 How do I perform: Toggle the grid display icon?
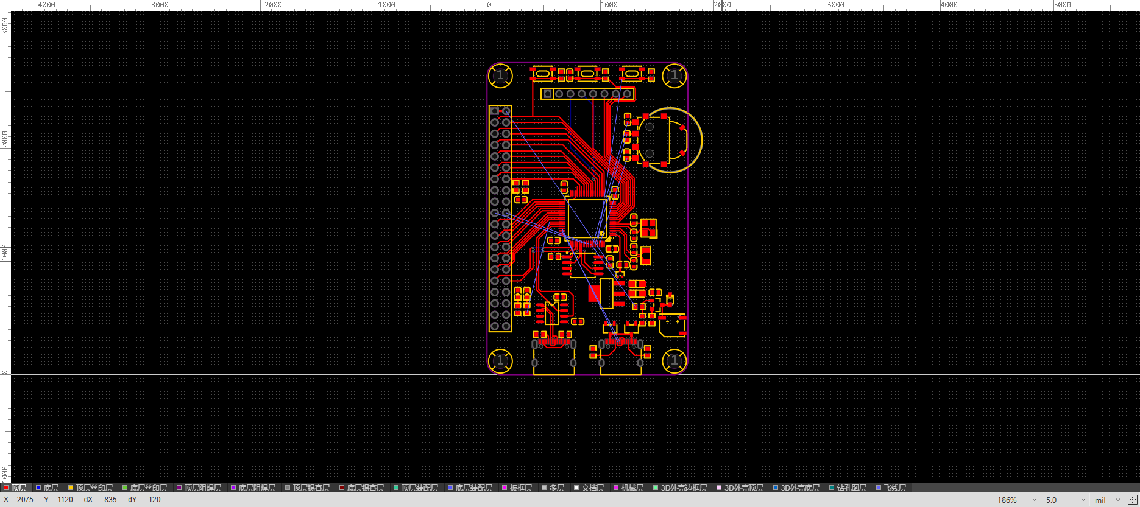tap(1132, 500)
